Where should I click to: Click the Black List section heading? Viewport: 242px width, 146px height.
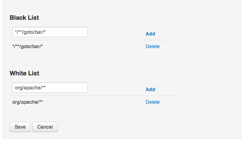click(24, 17)
